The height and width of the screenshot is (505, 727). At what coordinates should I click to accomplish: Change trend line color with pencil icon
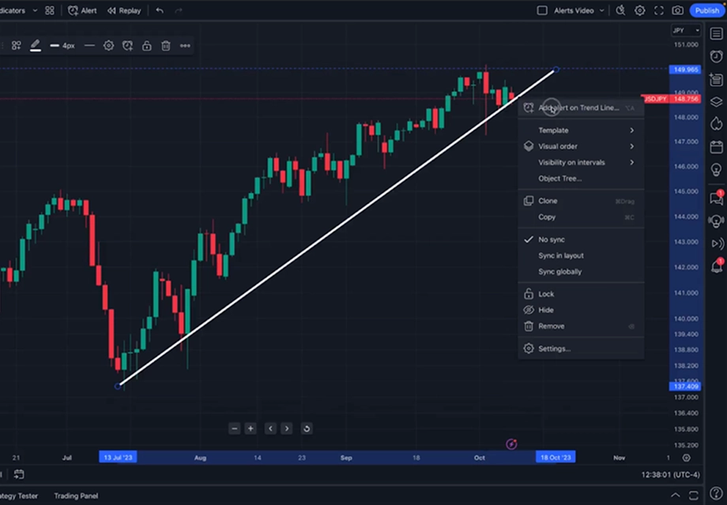tap(36, 45)
